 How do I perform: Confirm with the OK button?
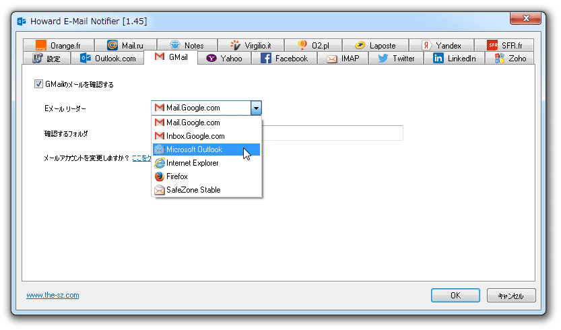tap(455, 296)
